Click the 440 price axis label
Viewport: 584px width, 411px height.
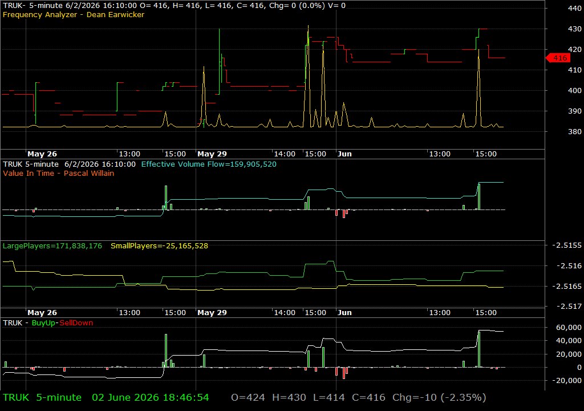click(574, 8)
